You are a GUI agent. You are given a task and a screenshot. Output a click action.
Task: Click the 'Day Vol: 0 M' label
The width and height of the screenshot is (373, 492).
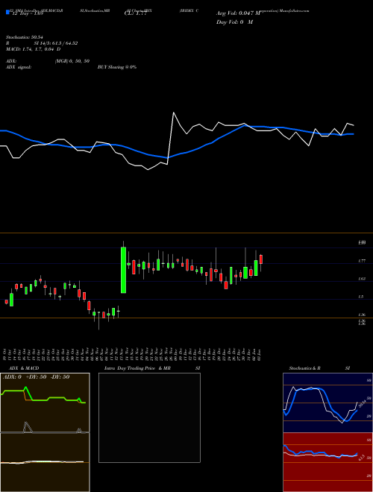(x=234, y=22)
